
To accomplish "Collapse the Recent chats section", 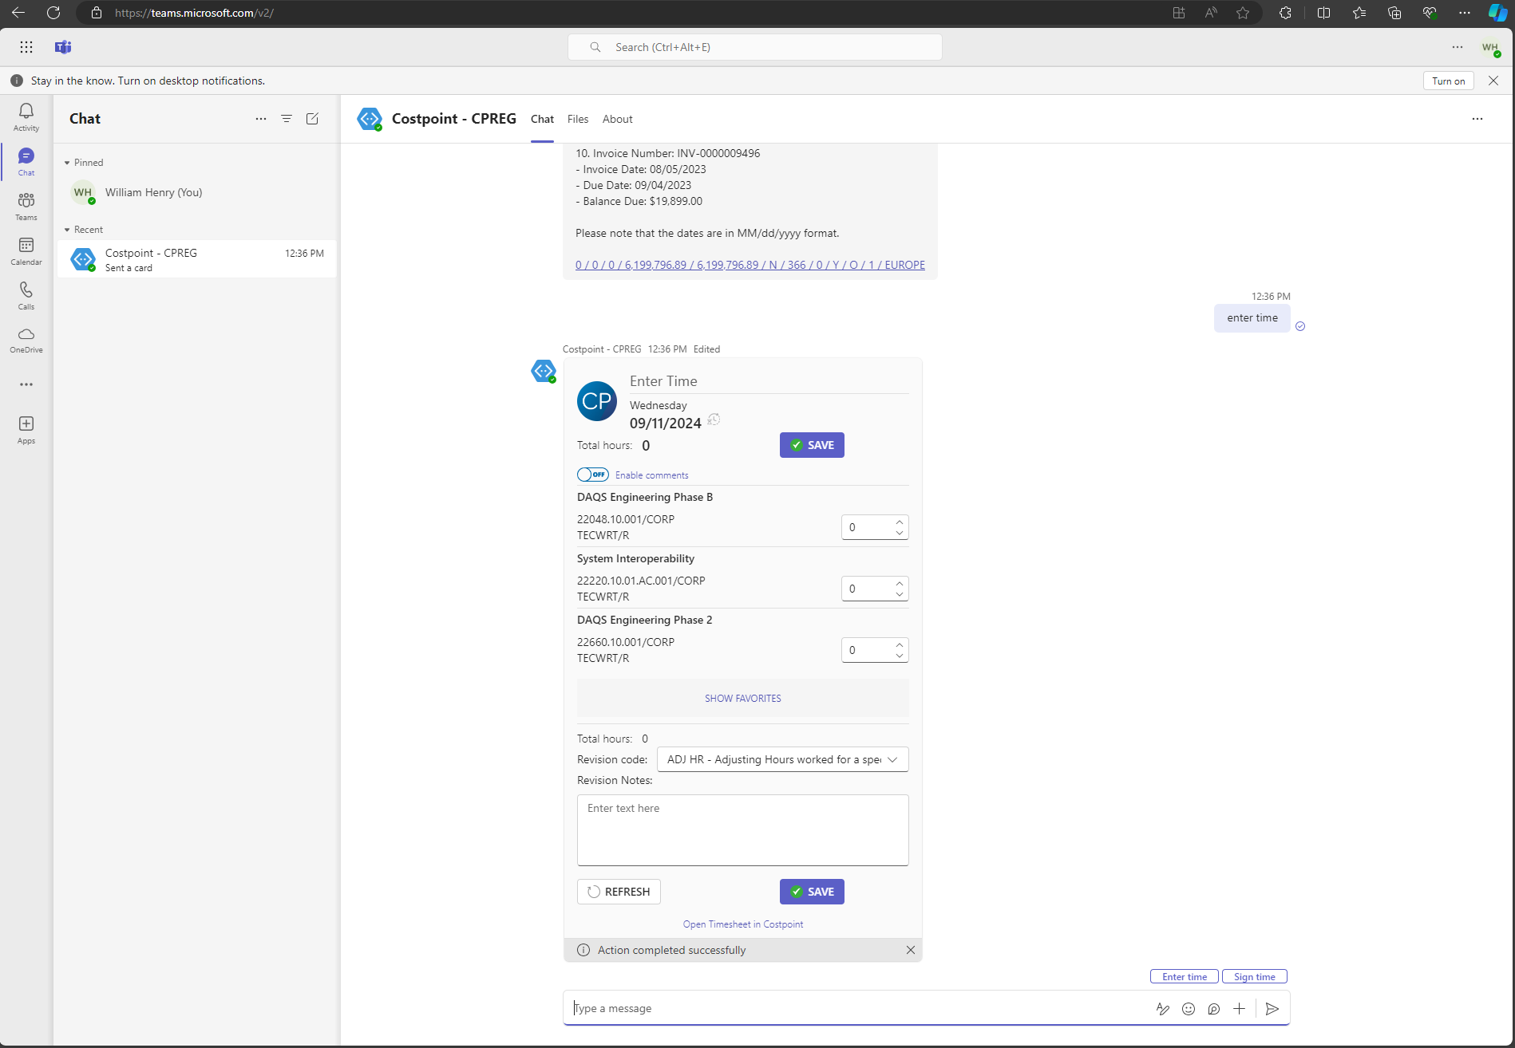I will [x=67, y=230].
